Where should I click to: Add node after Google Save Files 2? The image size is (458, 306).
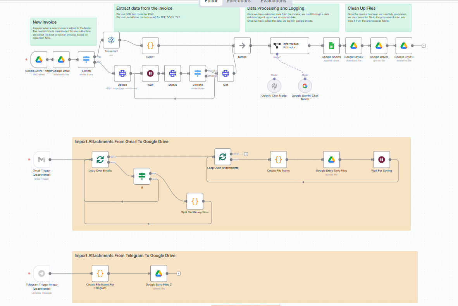(178, 273)
